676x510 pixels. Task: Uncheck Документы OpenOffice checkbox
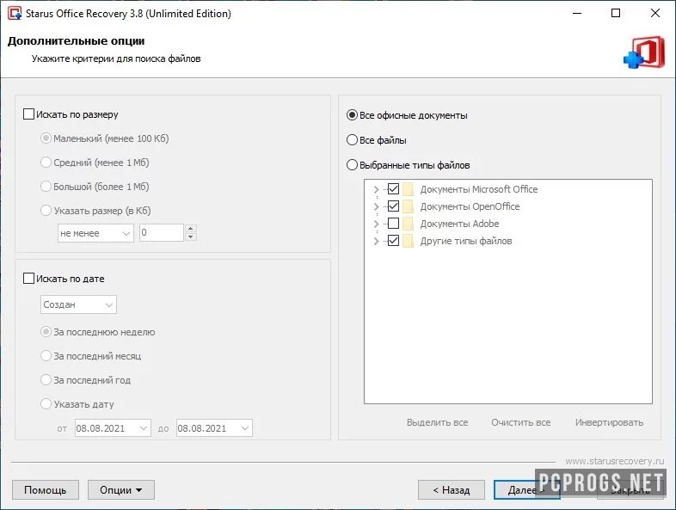pos(393,206)
